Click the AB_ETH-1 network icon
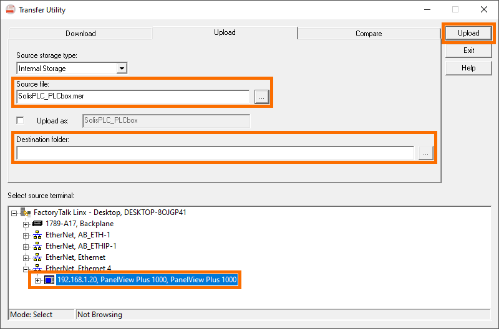This screenshot has width=499, height=329. tap(37, 235)
